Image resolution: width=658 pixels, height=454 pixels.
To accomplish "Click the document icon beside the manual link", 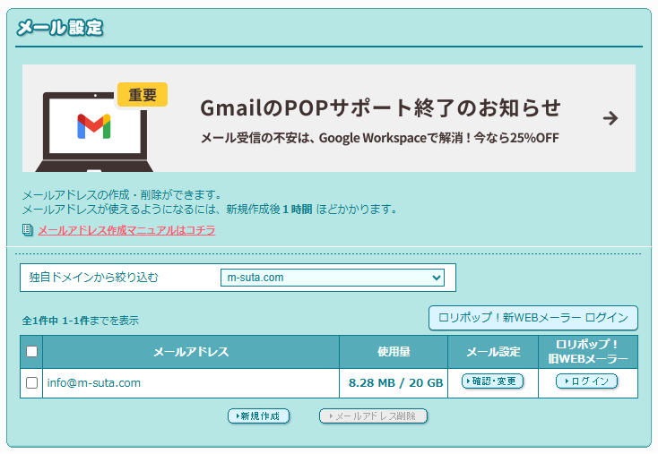I will pos(27,230).
